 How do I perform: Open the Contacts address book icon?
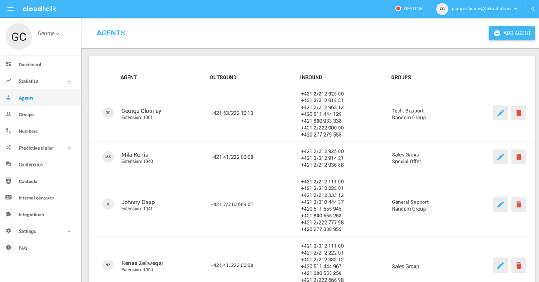point(10,181)
